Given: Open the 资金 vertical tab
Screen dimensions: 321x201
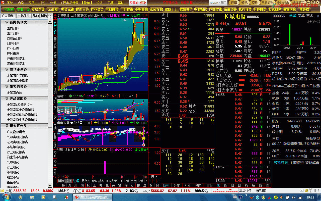Looking at the screenshot, I should coord(55,73).
